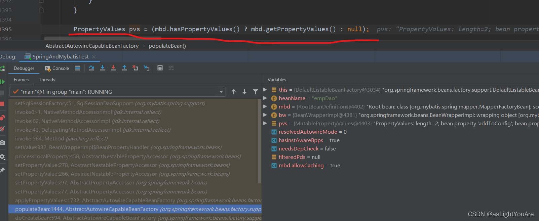This screenshot has width=539, height=221.
Task: Open the Evaluate Expression calculator icon
Action: pyautogui.click(x=160, y=68)
